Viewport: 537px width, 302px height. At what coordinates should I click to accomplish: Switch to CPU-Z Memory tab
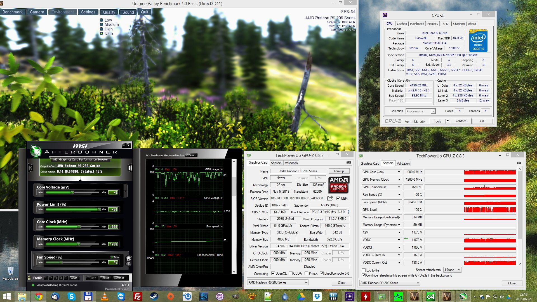click(432, 24)
